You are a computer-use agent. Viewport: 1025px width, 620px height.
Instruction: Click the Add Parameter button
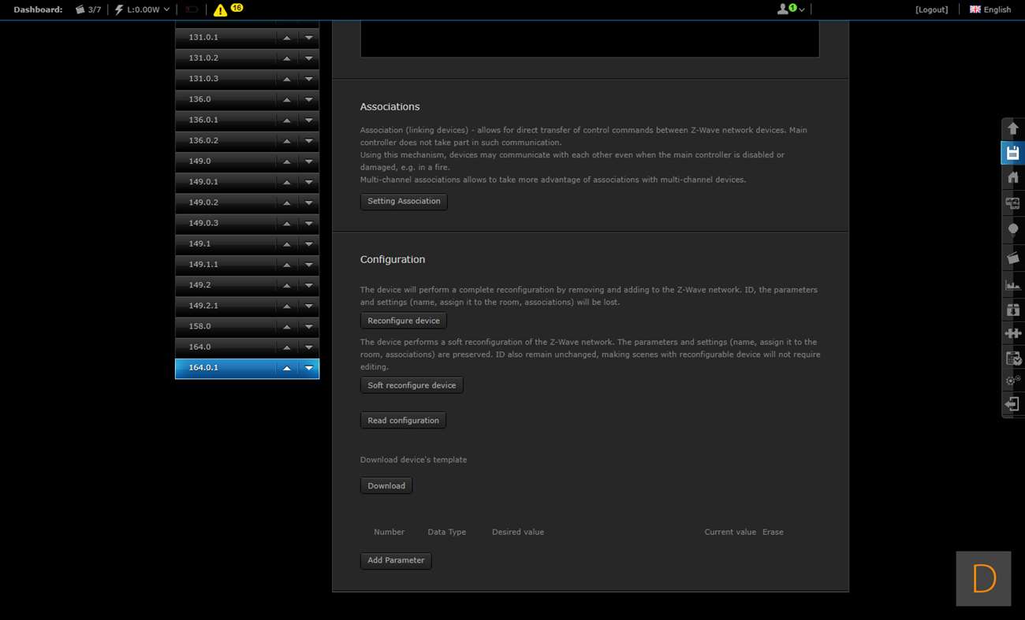[x=396, y=560]
